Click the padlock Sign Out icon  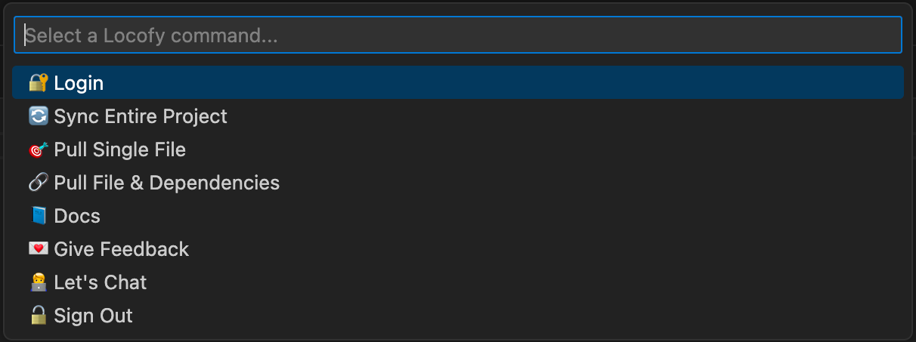click(x=39, y=316)
